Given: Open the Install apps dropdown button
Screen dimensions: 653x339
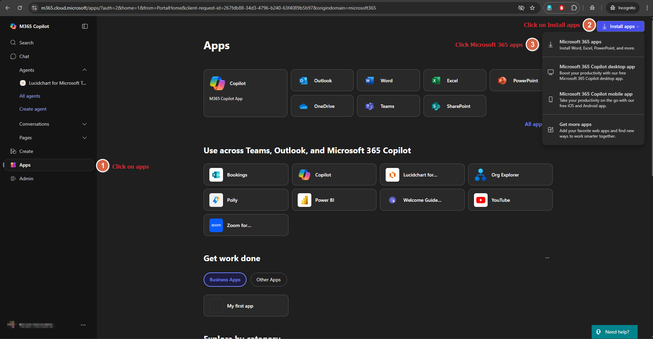Looking at the screenshot, I should pos(620,26).
